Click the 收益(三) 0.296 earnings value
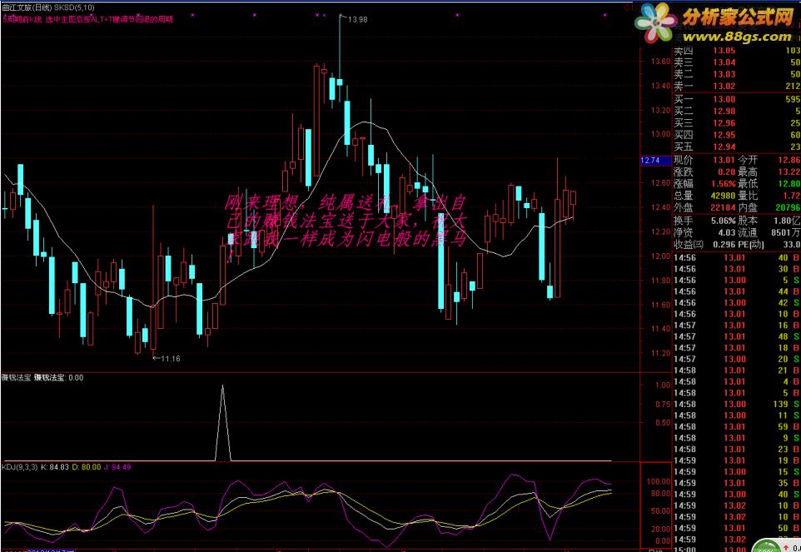This screenshot has width=801, height=552. coord(725,245)
